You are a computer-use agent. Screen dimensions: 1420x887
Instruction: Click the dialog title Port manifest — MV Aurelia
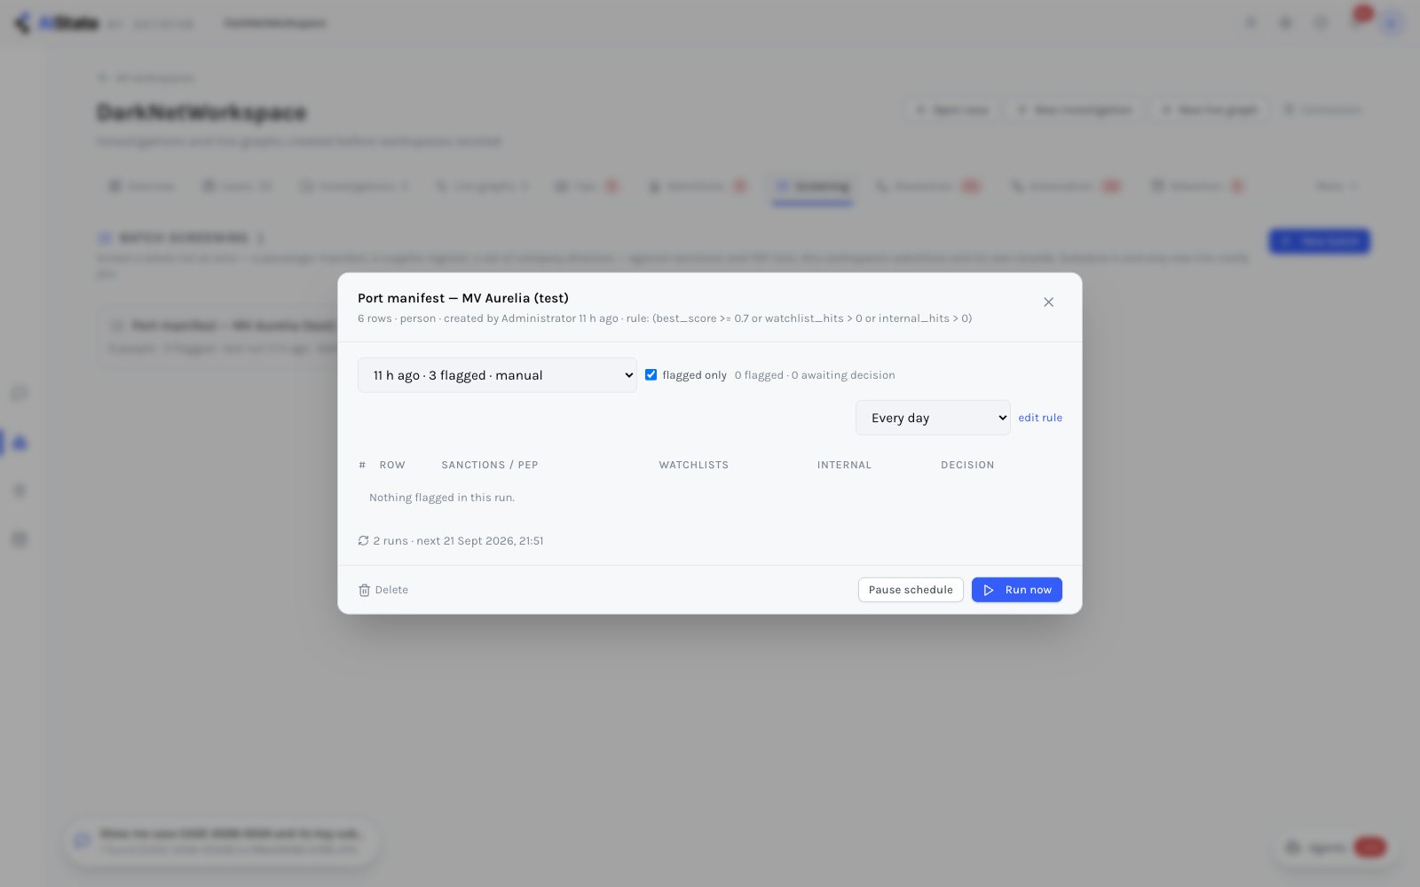[463, 298]
